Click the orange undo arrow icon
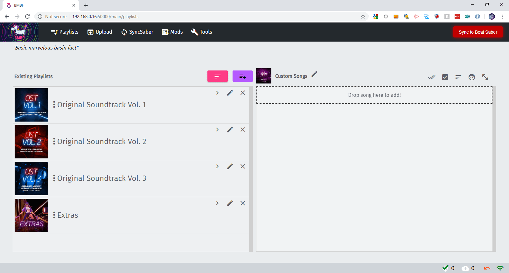 [487, 268]
